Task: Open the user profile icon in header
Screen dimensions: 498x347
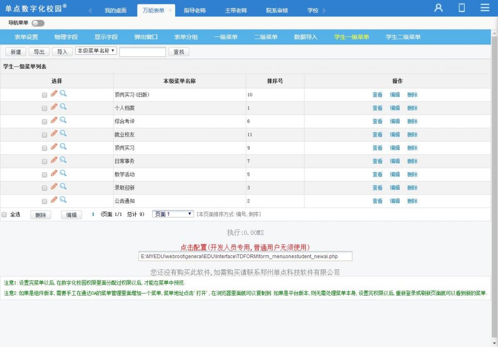Action: pos(438,8)
